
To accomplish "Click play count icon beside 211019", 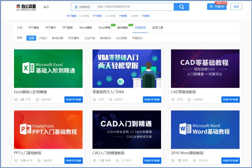I will pyautogui.click(x=118, y=161).
